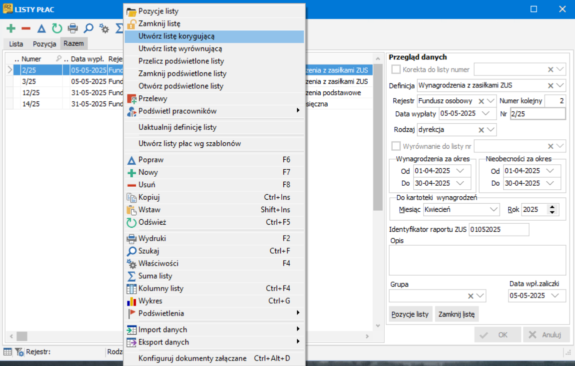
Task: Choose Nowy F7 menu entry
Action: click(x=214, y=173)
